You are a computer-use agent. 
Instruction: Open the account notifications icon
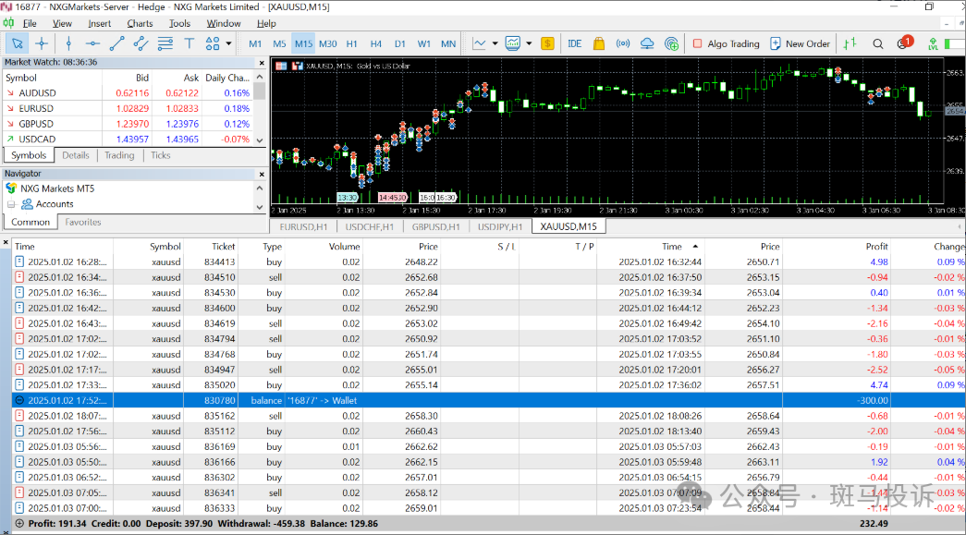(904, 43)
